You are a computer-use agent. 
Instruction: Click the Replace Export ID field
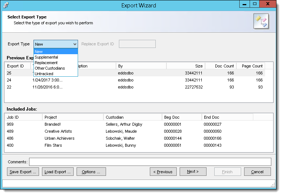point(137,44)
